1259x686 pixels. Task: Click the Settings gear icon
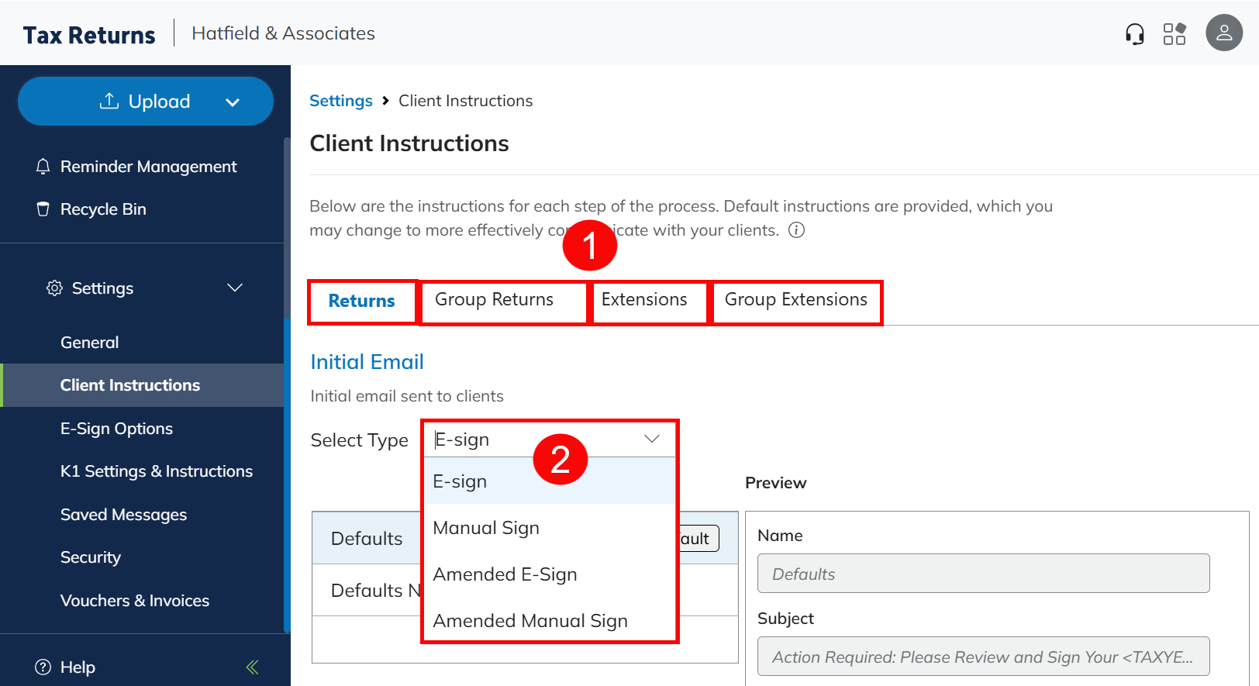pos(54,288)
